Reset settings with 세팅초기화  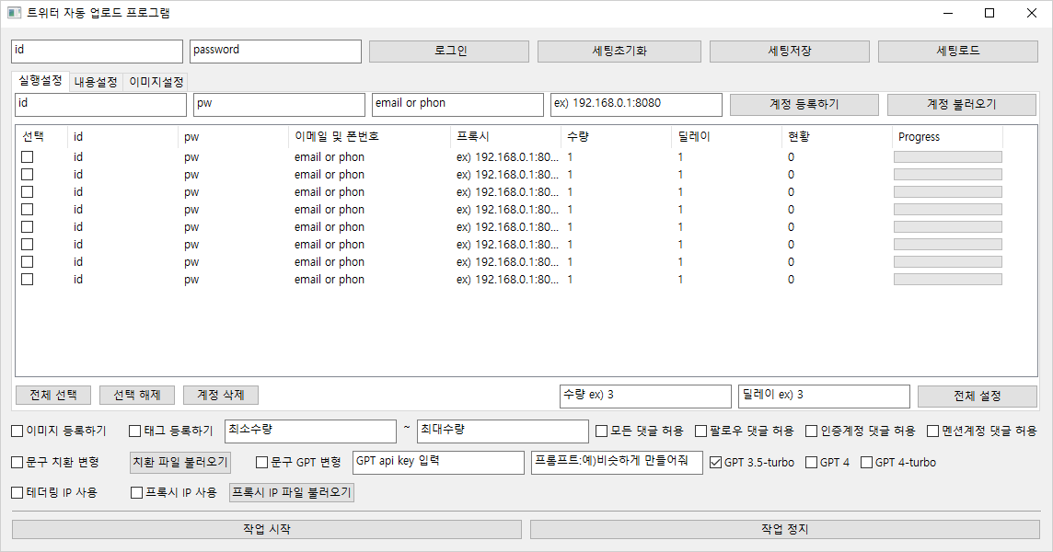point(619,52)
